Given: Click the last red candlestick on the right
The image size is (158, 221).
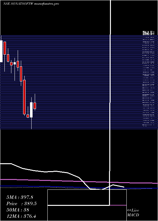Looking at the screenshot, I should click(x=35, y=106).
